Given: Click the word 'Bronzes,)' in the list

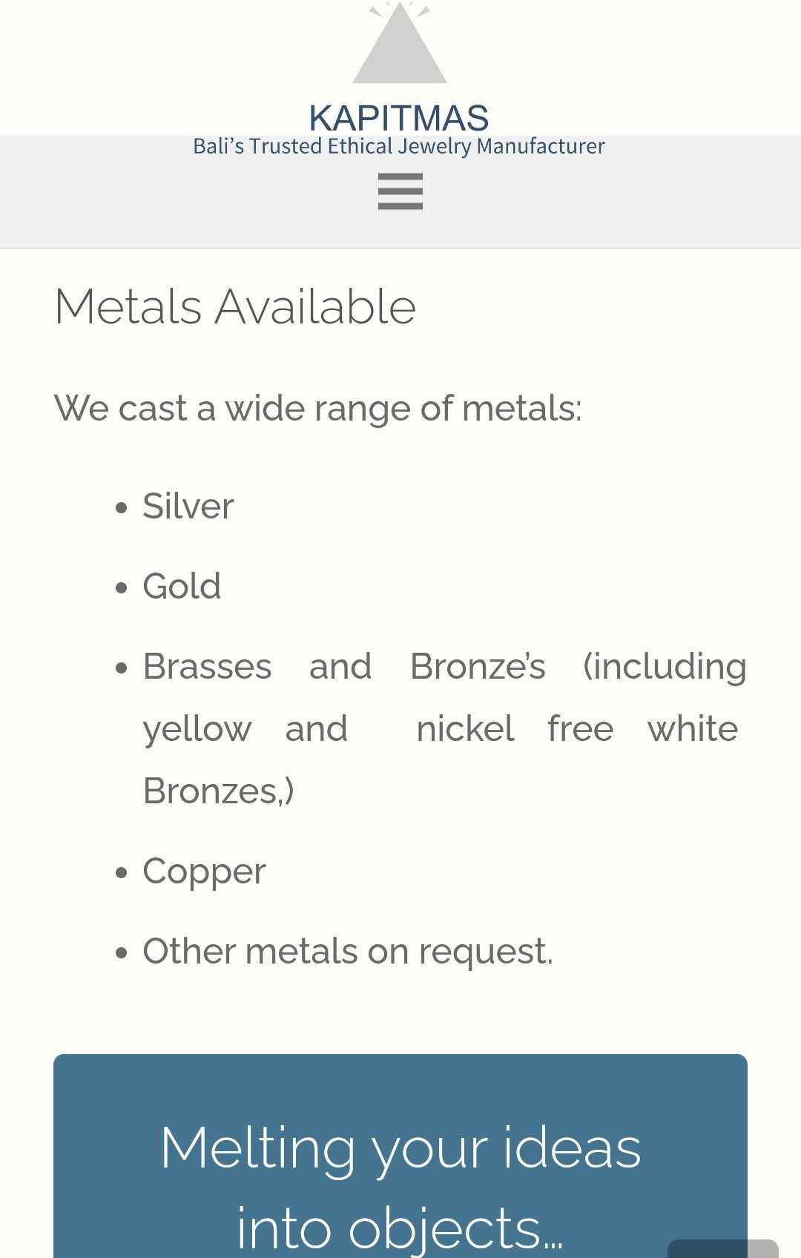Looking at the screenshot, I should (219, 791).
